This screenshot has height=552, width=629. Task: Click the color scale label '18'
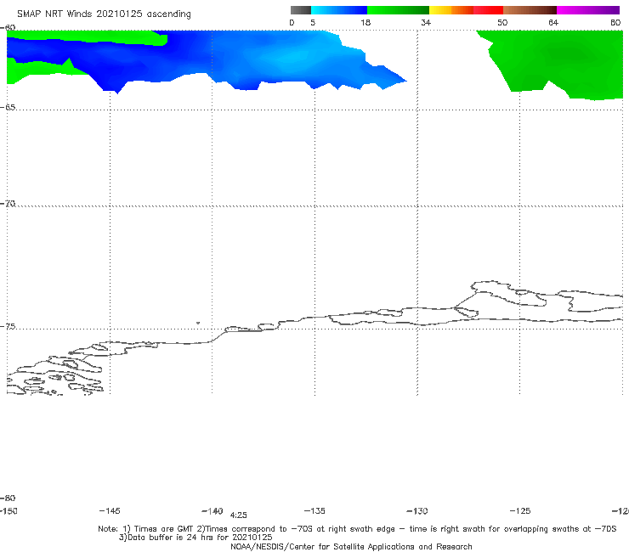tap(365, 23)
